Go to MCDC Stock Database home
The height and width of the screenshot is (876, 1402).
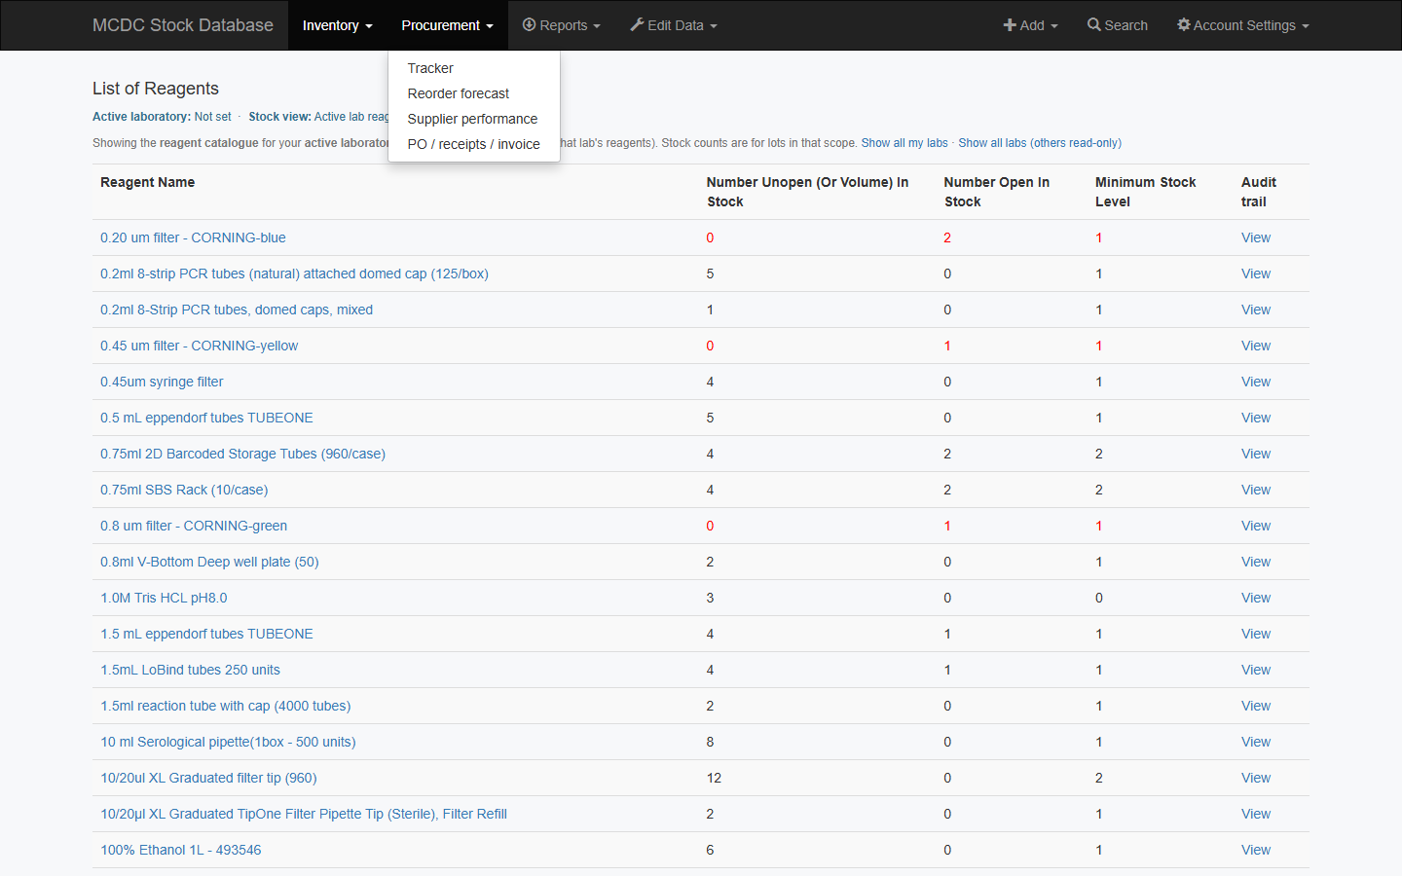(x=183, y=25)
